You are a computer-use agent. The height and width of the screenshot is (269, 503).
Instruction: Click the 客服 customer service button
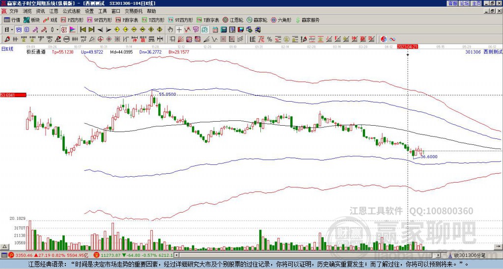pos(453,3)
